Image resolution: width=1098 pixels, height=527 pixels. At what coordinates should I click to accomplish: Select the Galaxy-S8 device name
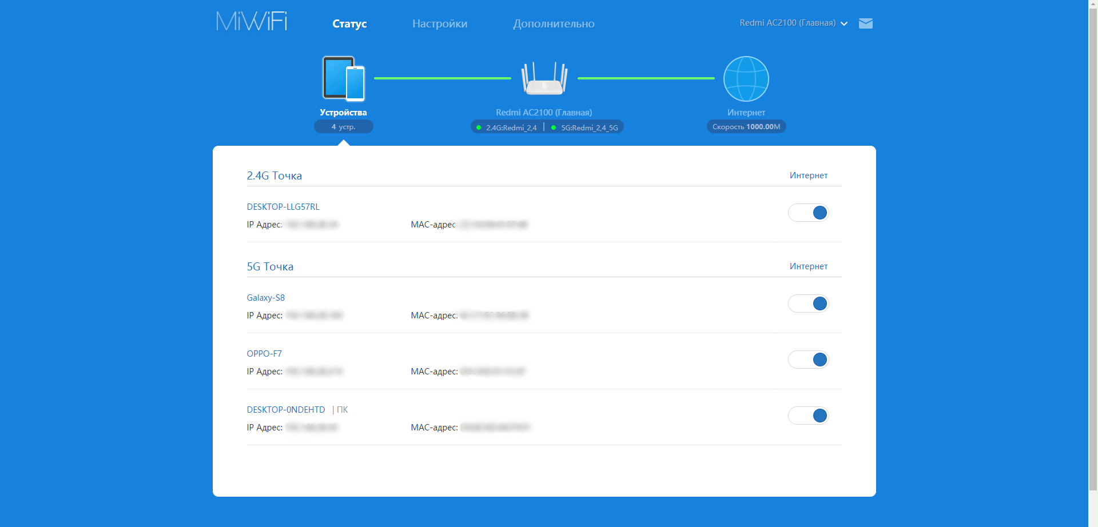click(266, 298)
